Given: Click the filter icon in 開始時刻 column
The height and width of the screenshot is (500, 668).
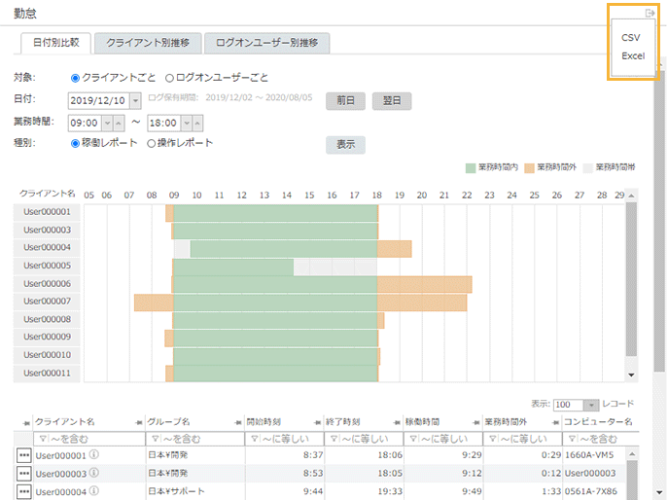Looking at the screenshot, I should coord(253,439).
